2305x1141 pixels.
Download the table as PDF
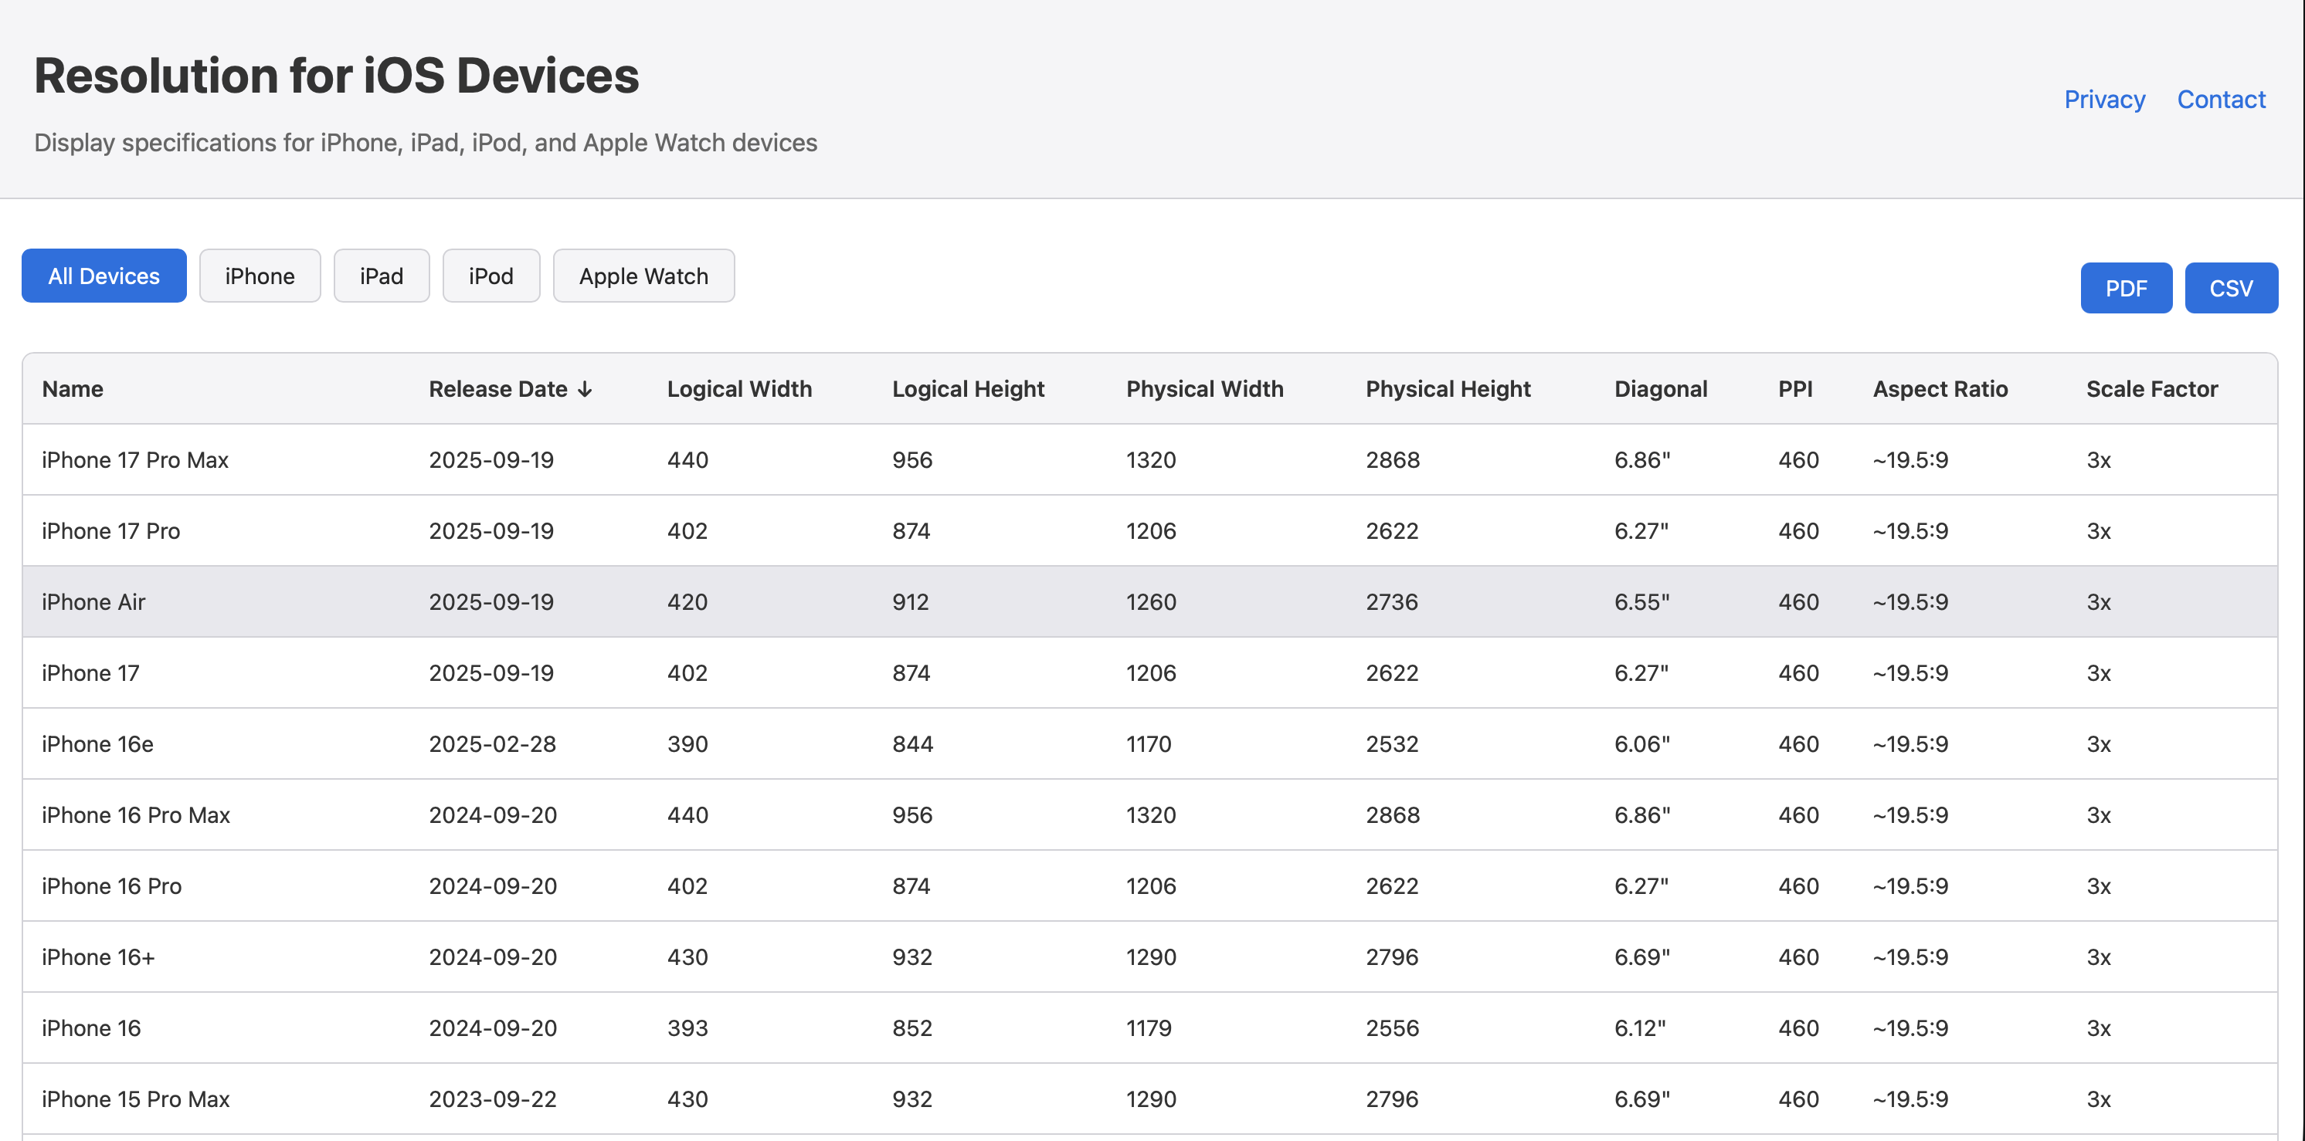[2125, 288]
